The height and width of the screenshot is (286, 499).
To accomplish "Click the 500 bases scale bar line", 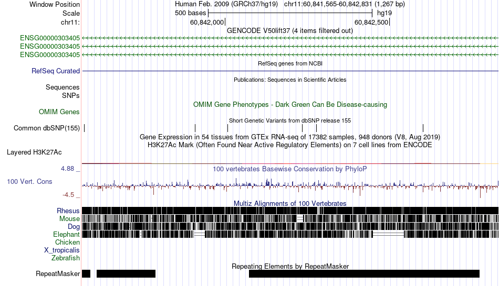I will 290,13.
